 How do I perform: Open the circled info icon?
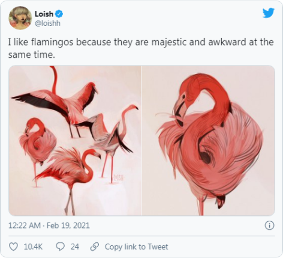coord(269,226)
